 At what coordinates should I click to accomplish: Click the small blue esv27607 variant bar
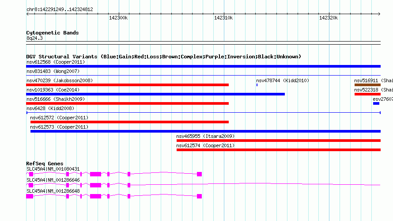click(376, 103)
